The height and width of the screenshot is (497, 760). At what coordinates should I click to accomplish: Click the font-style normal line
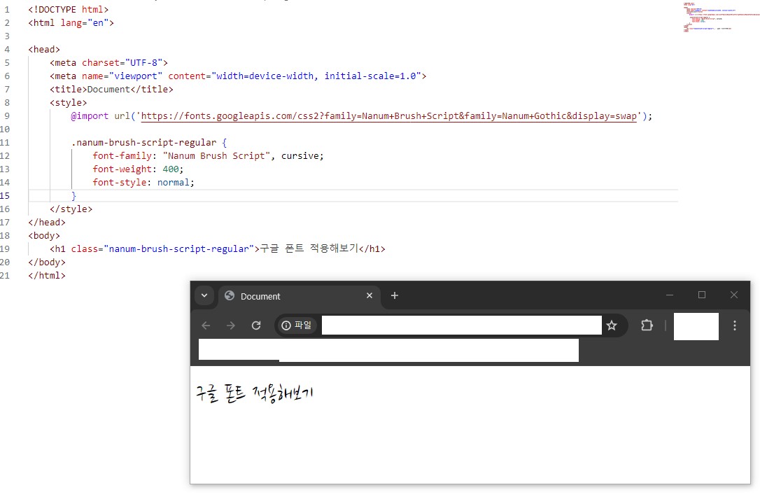pyautogui.click(x=143, y=182)
